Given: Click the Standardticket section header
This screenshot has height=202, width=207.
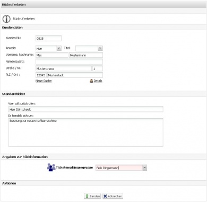Looking at the screenshot, I should (x=103, y=94).
